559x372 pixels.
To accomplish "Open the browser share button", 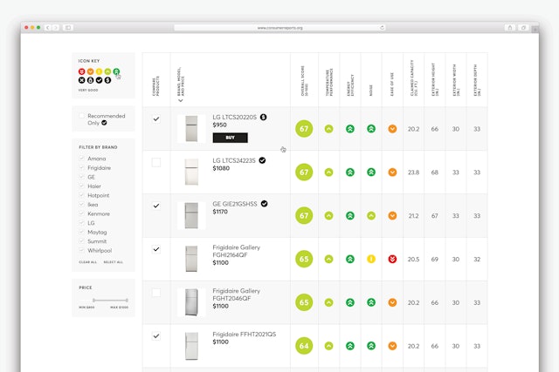I will point(510,27).
